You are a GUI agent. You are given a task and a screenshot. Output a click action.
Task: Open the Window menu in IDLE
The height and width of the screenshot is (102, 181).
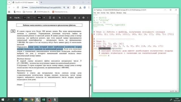coord(119,13)
